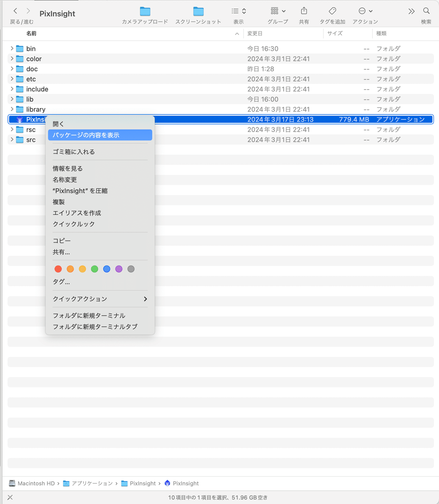Expand the rsc folder disclosure arrow
The height and width of the screenshot is (504, 439).
12,129
